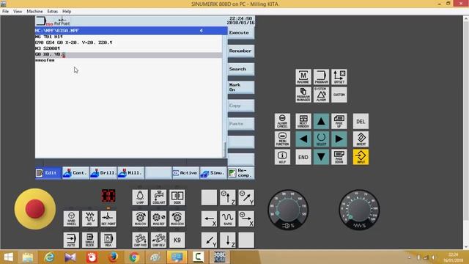The image size is (469, 264).
Task: Click the Mag CCW magazine key
Action: (177, 219)
